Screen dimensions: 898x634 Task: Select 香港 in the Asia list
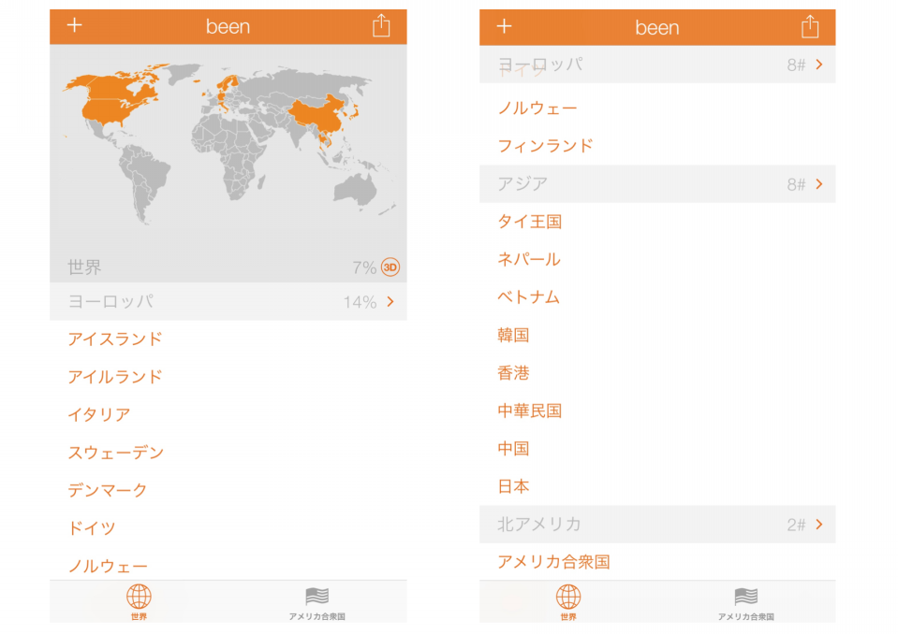tap(513, 373)
